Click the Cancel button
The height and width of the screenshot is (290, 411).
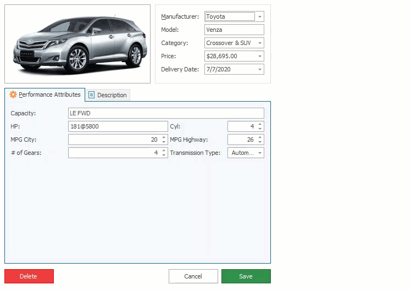click(x=193, y=276)
